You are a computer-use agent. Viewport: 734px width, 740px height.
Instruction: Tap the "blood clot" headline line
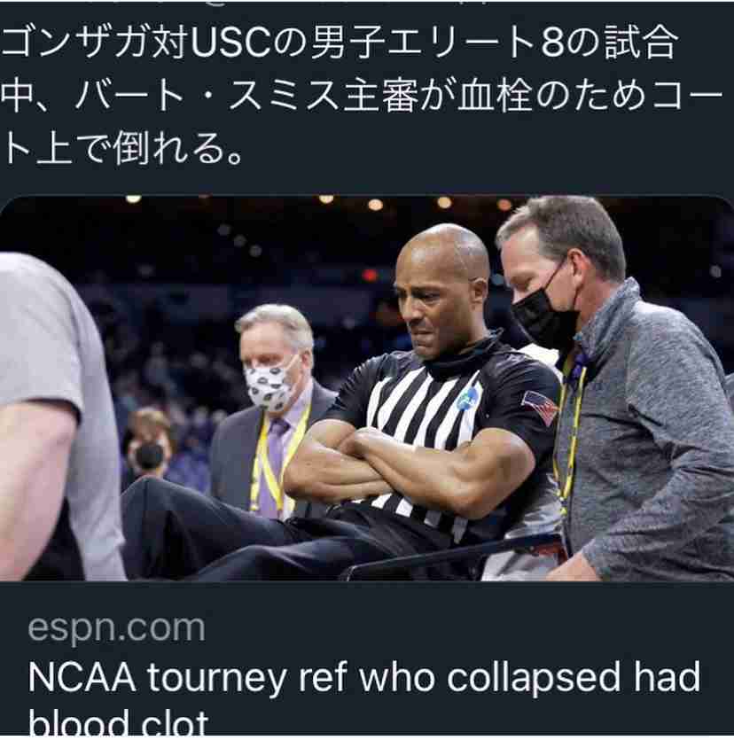pyautogui.click(x=118, y=722)
